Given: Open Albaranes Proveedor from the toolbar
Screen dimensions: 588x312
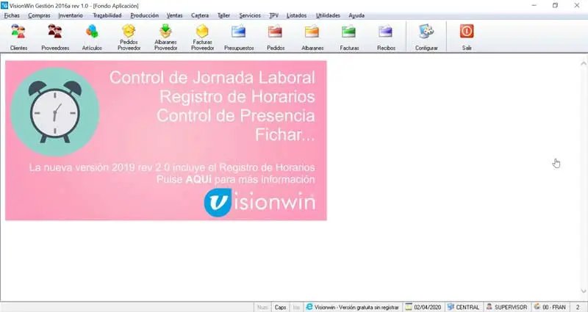Looking at the screenshot, I should click(166, 37).
